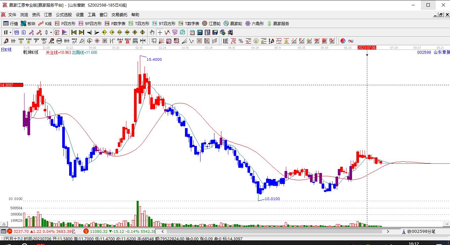
Task: Toggle the crosshair cursor tool
Action: (160, 32)
